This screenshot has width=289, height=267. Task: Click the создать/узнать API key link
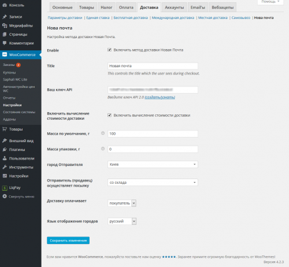[x=160, y=97]
